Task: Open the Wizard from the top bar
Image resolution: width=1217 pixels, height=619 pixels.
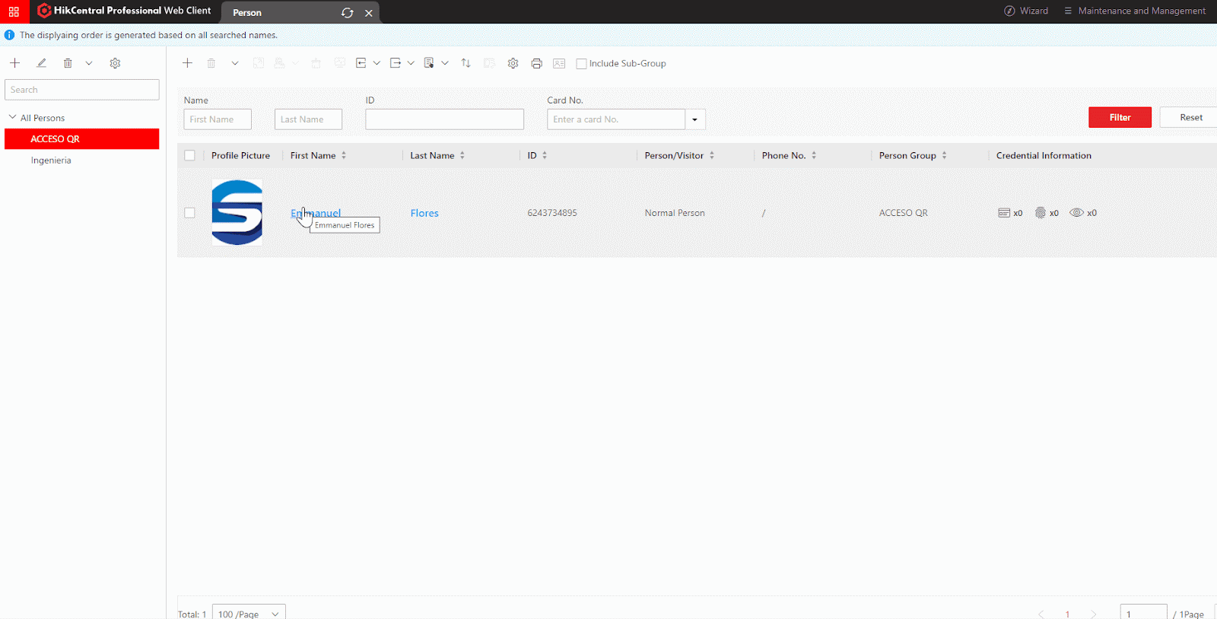Action: point(1026,11)
